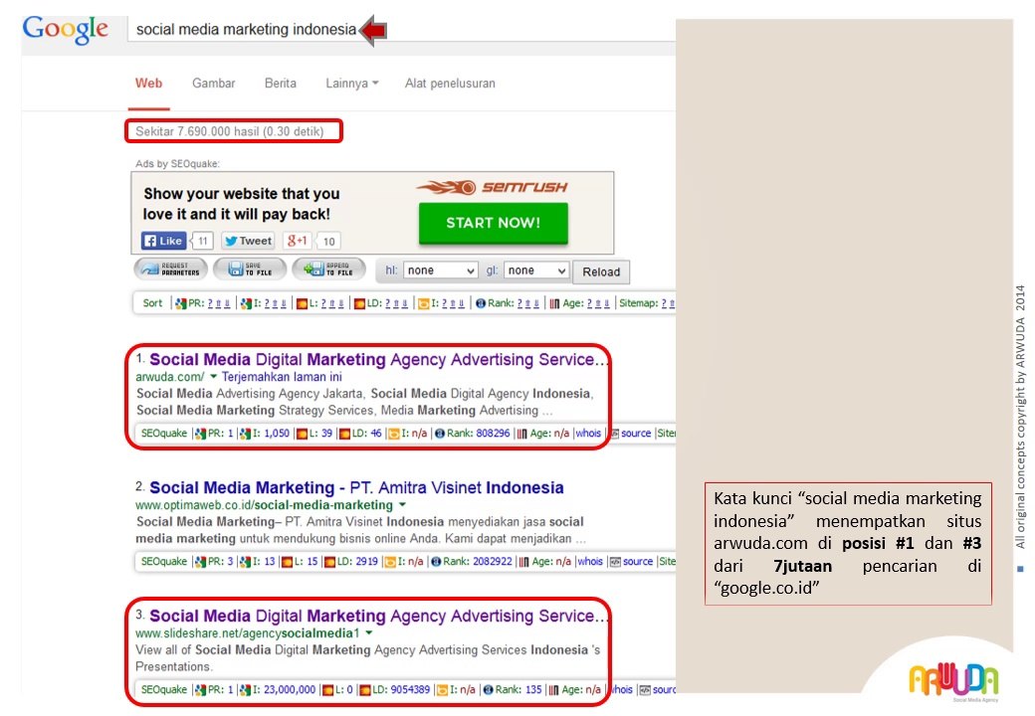Click the Google PR icon in Sort bar
The width and height of the screenshot is (1035, 716).
coord(180,303)
